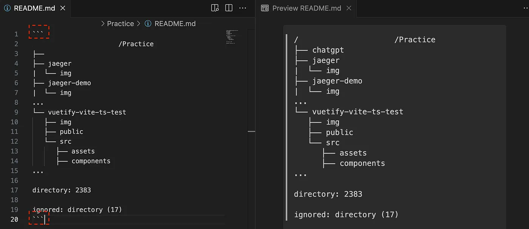Close the Preview README.md tab

point(349,8)
